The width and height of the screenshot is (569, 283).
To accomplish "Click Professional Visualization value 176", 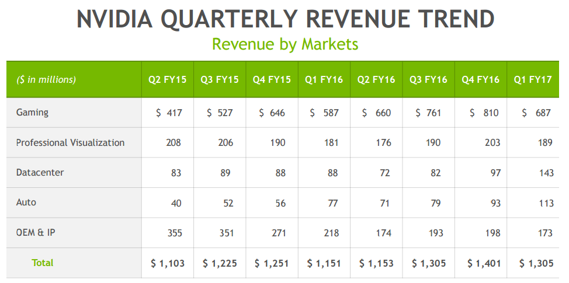I will (x=384, y=143).
